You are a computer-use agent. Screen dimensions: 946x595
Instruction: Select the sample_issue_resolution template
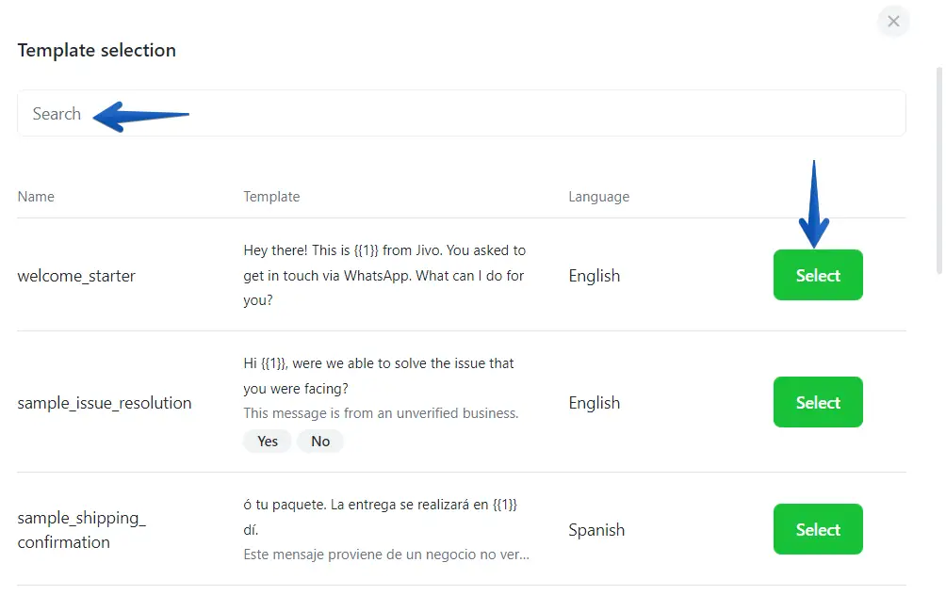click(x=817, y=402)
